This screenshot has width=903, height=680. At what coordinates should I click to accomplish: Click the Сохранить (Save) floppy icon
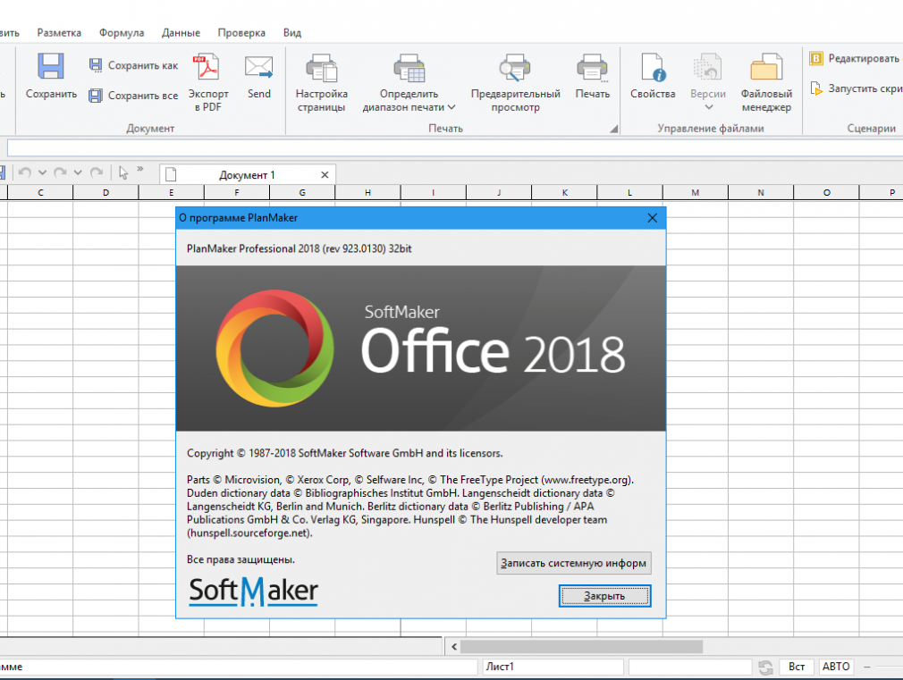point(51,66)
